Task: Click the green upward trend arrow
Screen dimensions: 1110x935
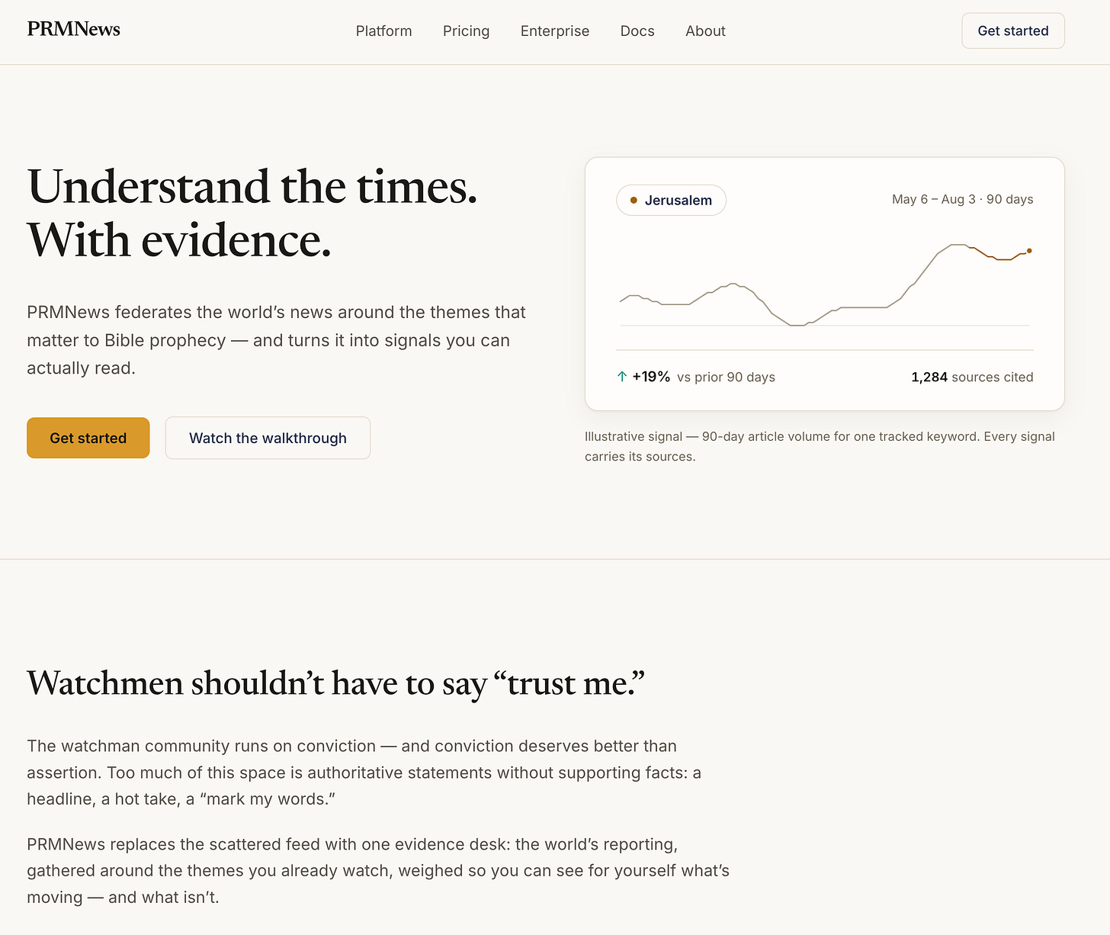Action: [622, 377]
